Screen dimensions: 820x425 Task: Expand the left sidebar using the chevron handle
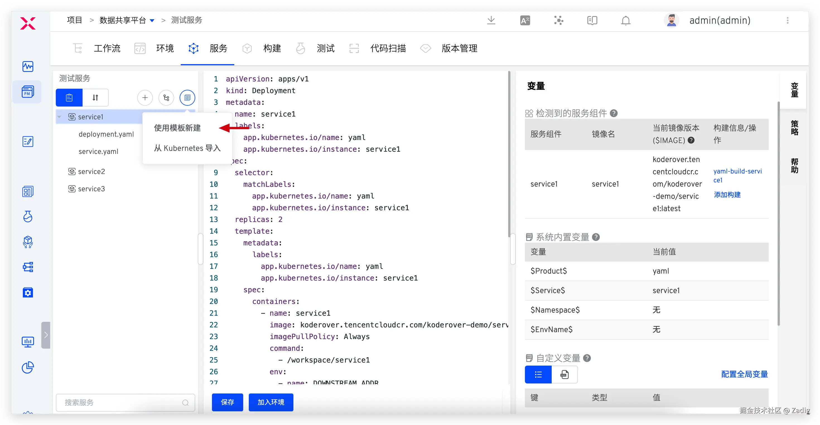tap(46, 335)
